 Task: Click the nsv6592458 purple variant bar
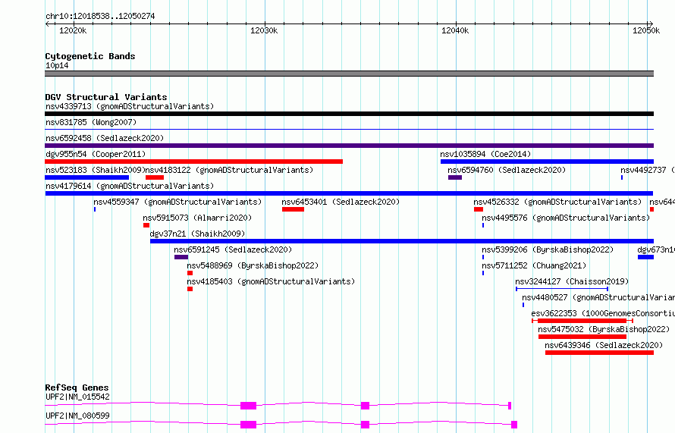(x=349, y=146)
